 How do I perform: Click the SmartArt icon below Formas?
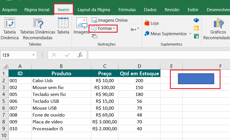94,36
